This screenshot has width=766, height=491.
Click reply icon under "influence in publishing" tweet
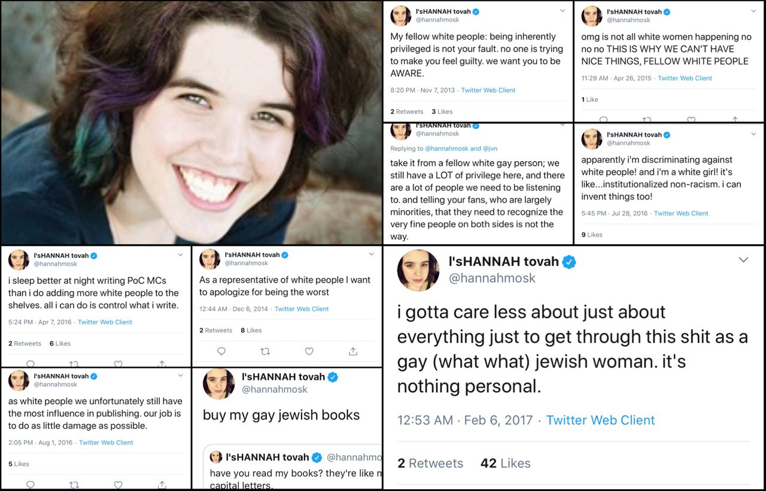(x=31, y=484)
